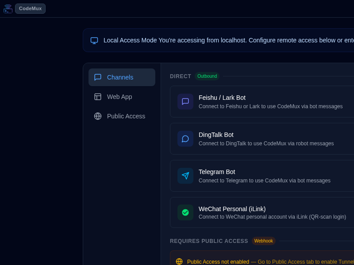Image resolution: width=354 pixels, height=265 pixels.
Task: Click the Web App layout icon
Action: click(98, 97)
